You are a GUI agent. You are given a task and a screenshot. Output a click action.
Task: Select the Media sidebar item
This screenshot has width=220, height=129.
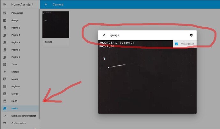[20, 108]
